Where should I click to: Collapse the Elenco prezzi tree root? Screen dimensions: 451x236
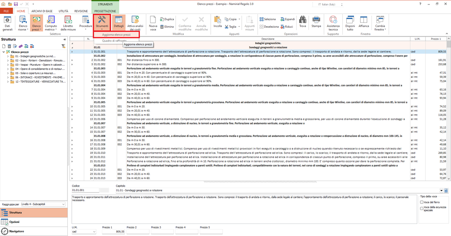point(4,52)
